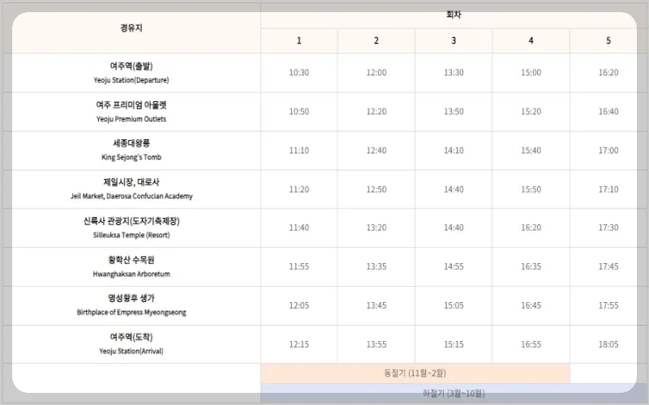Choose the 13:35 Hwanghaksan Arboretum time
The height and width of the screenshot is (405, 649).
click(376, 266)
